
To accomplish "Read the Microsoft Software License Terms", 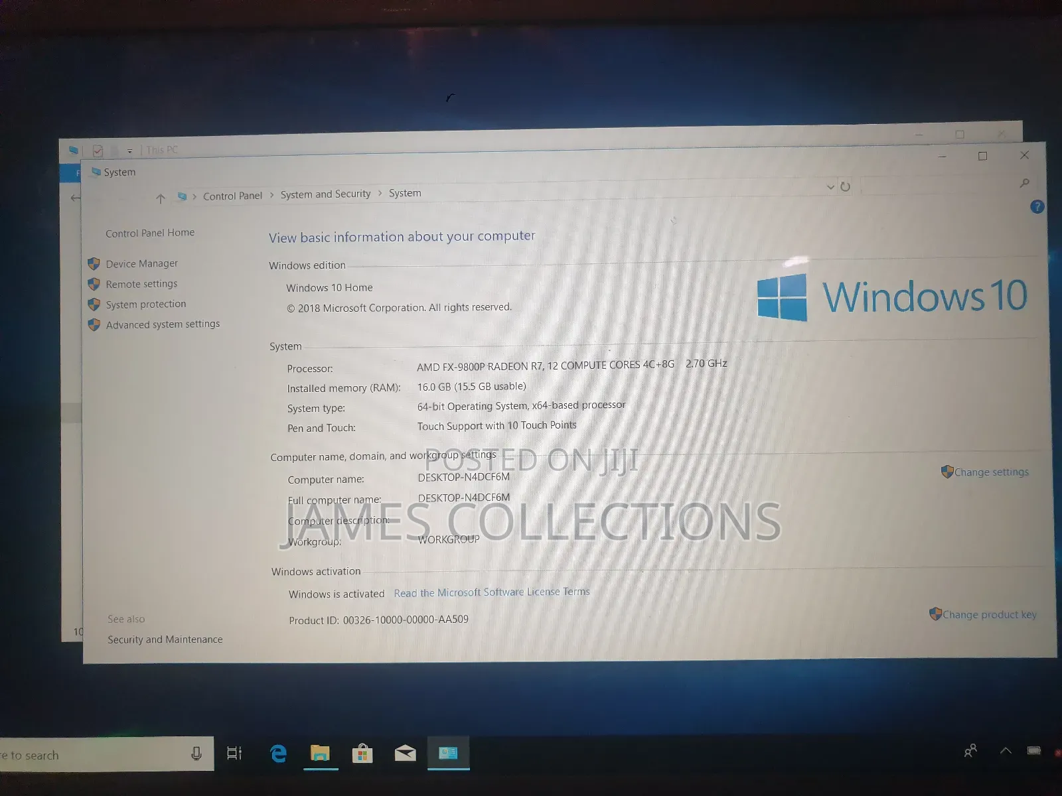I will pos(492,592).
